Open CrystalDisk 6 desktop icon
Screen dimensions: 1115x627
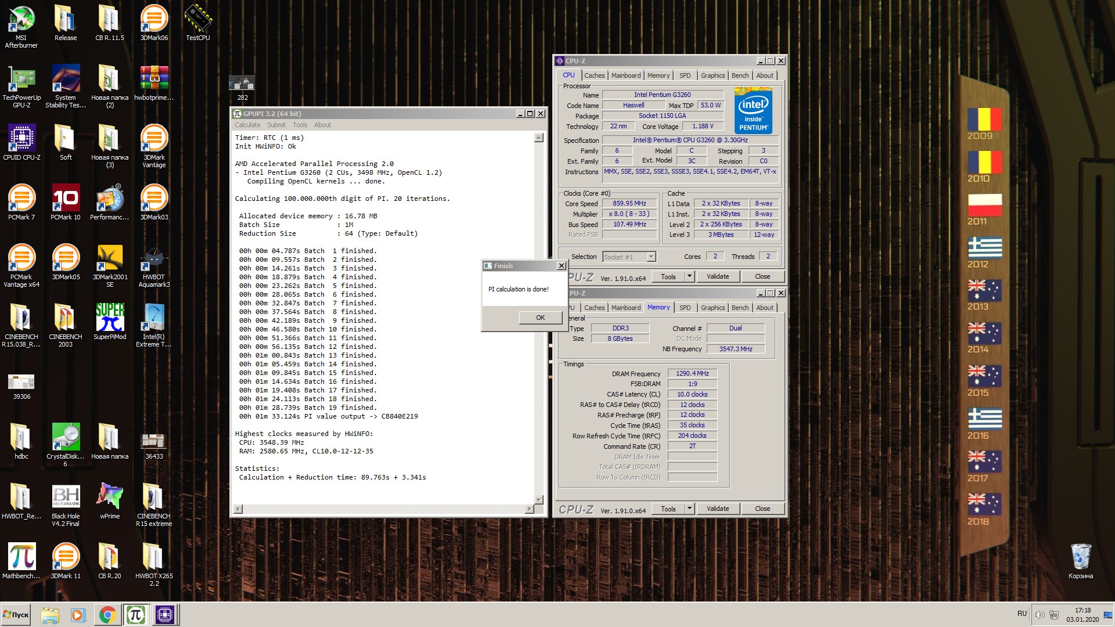click(x=66, y=445)
